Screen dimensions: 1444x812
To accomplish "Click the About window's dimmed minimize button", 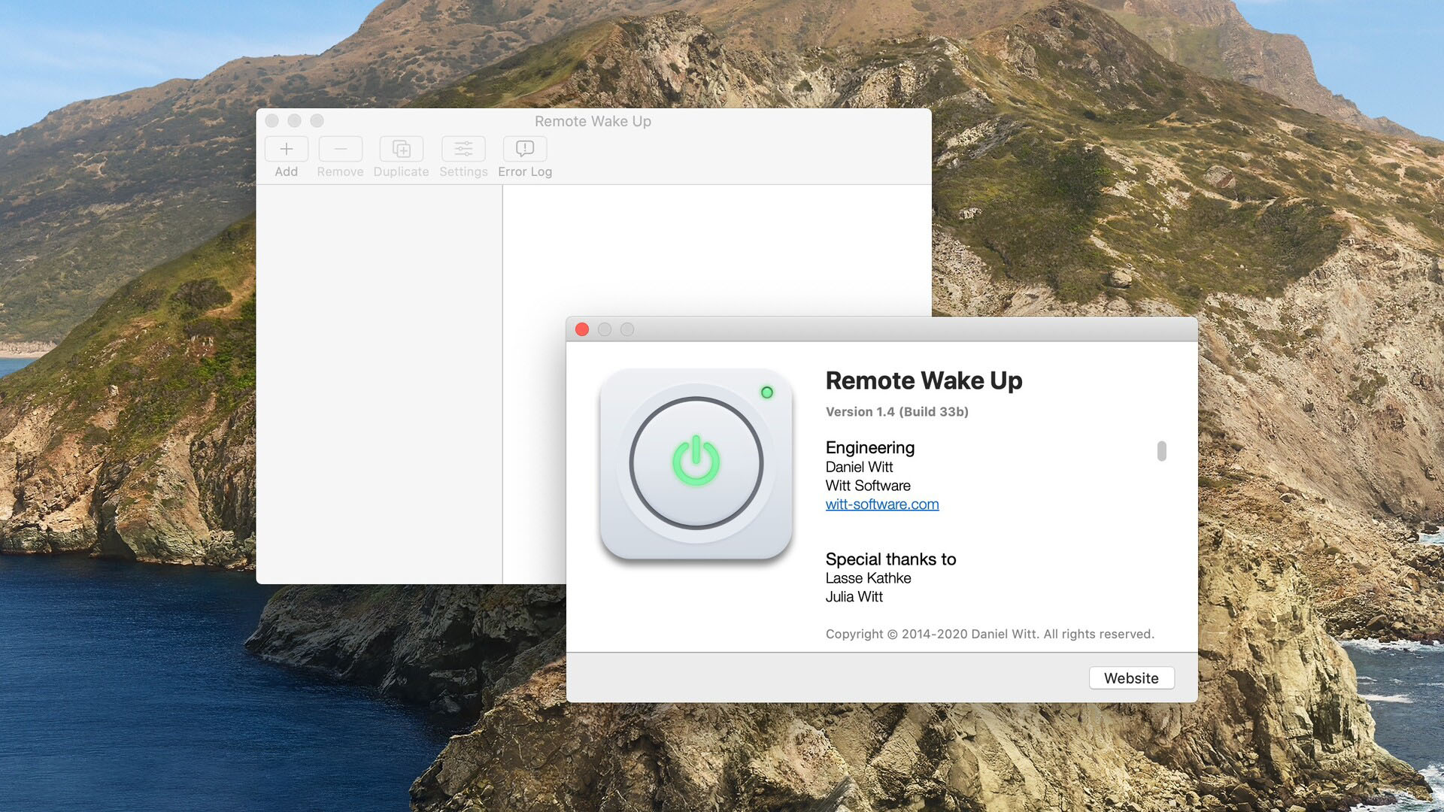I will click(605, 329).
